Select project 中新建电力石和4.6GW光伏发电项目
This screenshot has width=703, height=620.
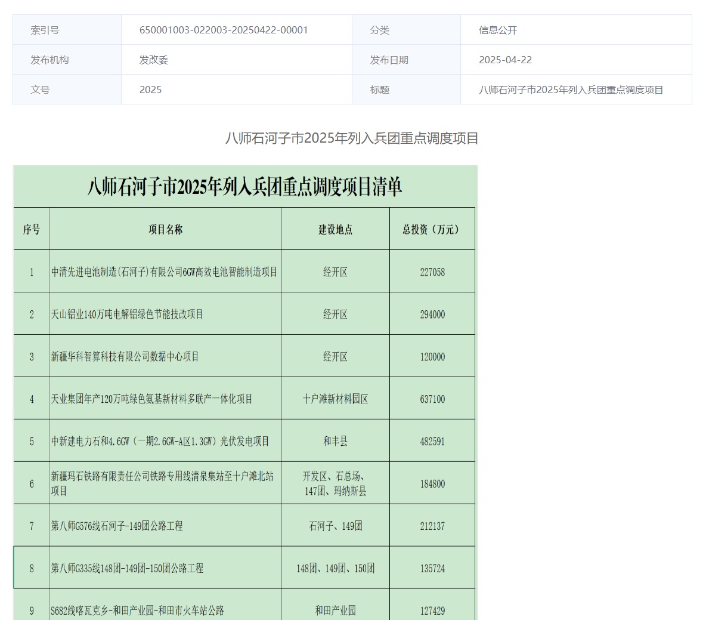[x=160, y=441]
